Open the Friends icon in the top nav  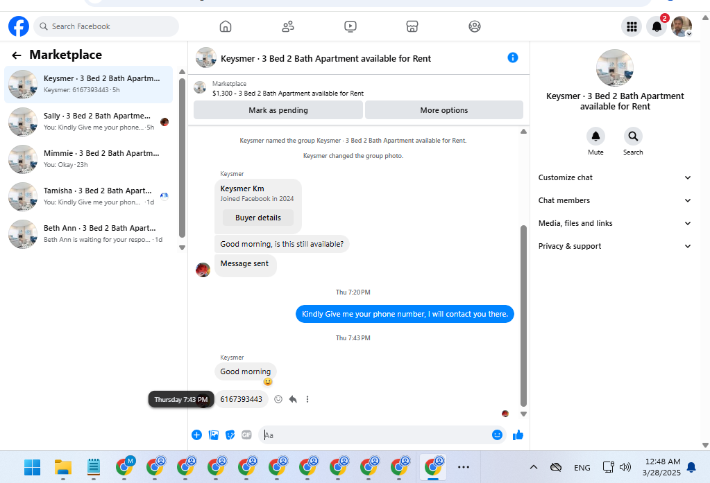(x=288, y=26)
